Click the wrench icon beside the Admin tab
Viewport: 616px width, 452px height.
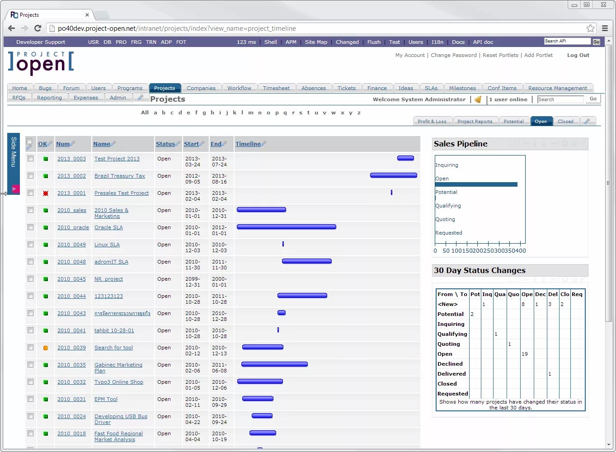click(141, 97)
